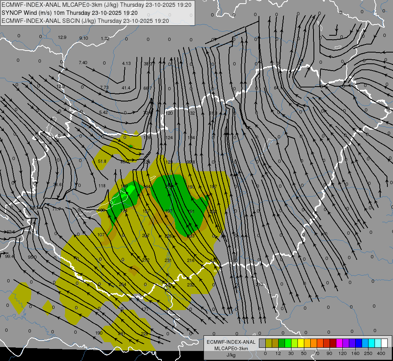Click the map value '41.4'
This screenshot has height=361, width=393.
pyautogui.click(x=126, y=88)
